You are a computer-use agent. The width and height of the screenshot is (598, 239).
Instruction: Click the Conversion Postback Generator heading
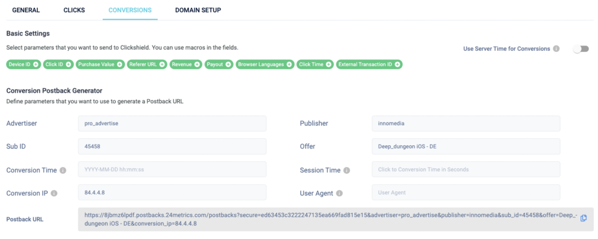point(54,90)
